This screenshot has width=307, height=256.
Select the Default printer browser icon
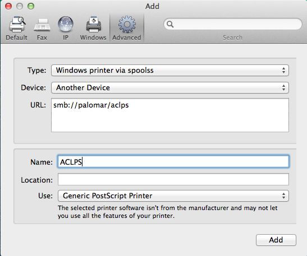point(17,24)
